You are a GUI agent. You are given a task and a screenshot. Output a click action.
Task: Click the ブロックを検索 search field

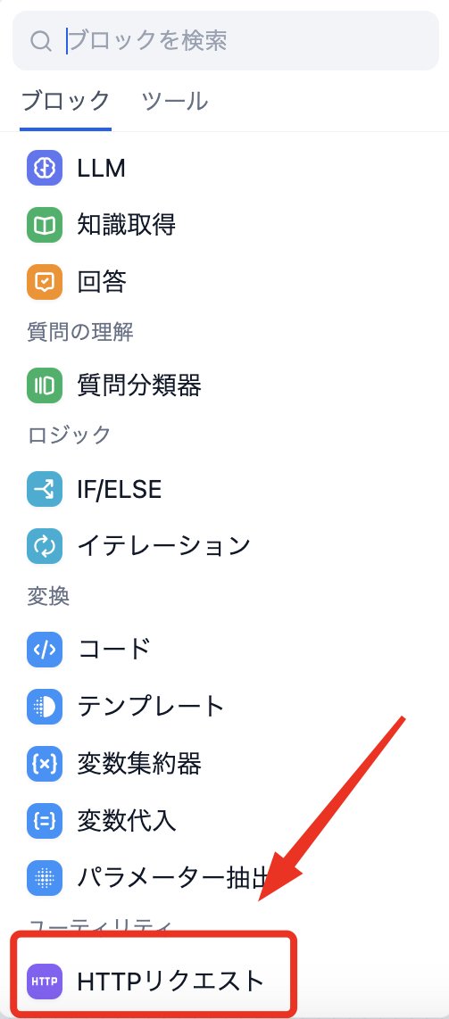(226, 40)
